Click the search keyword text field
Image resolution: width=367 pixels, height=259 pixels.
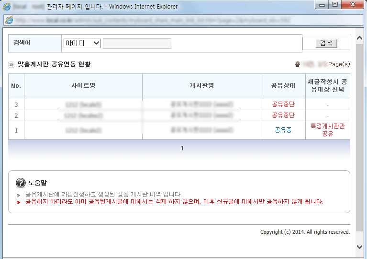[x=137, y=43]
